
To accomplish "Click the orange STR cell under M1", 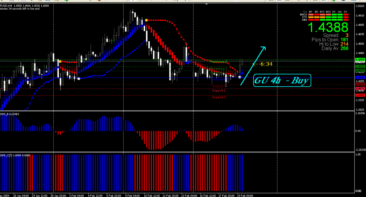I will pyautogui.click(x=311, y=17).
